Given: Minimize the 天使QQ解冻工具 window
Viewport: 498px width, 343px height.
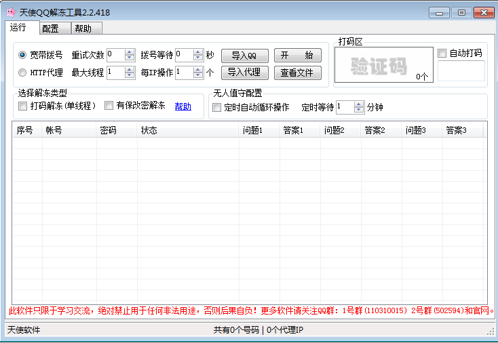Looking at the screenshot, I should click(x=439, y=13).
